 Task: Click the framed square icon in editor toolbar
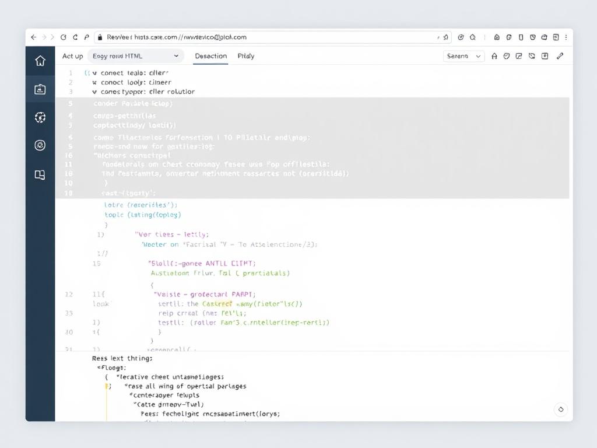coord(545,57)
